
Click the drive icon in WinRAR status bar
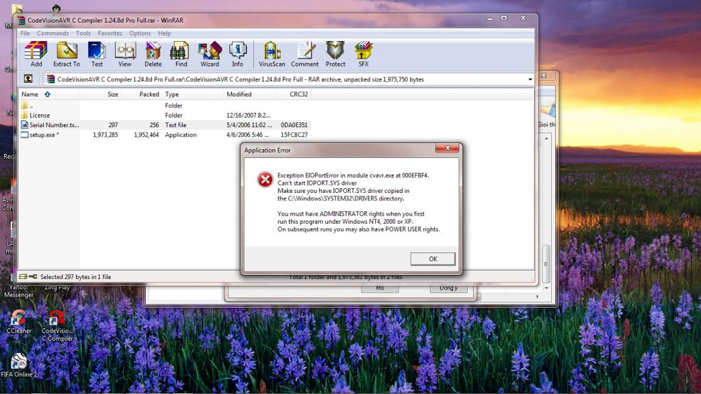click(x=23, y=276)
